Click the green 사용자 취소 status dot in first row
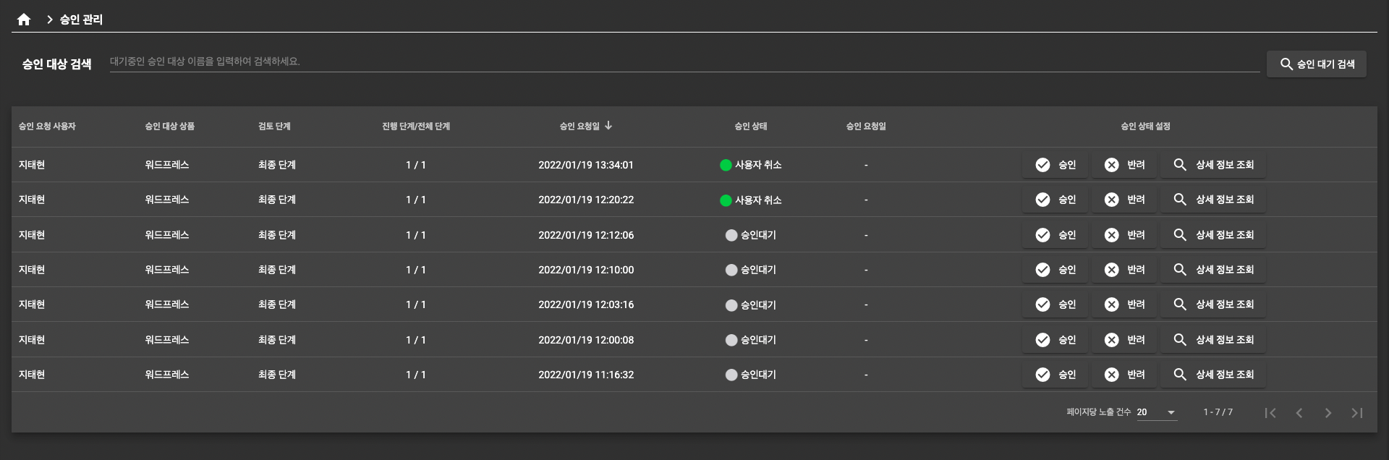 (726, 165)
